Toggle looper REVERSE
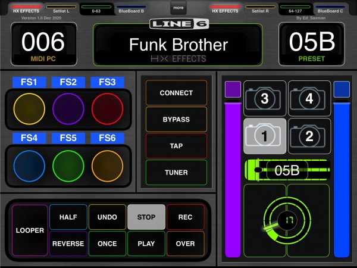Image resolution: width=357 pixels, height=268 pixels. (x=68, y=244)
